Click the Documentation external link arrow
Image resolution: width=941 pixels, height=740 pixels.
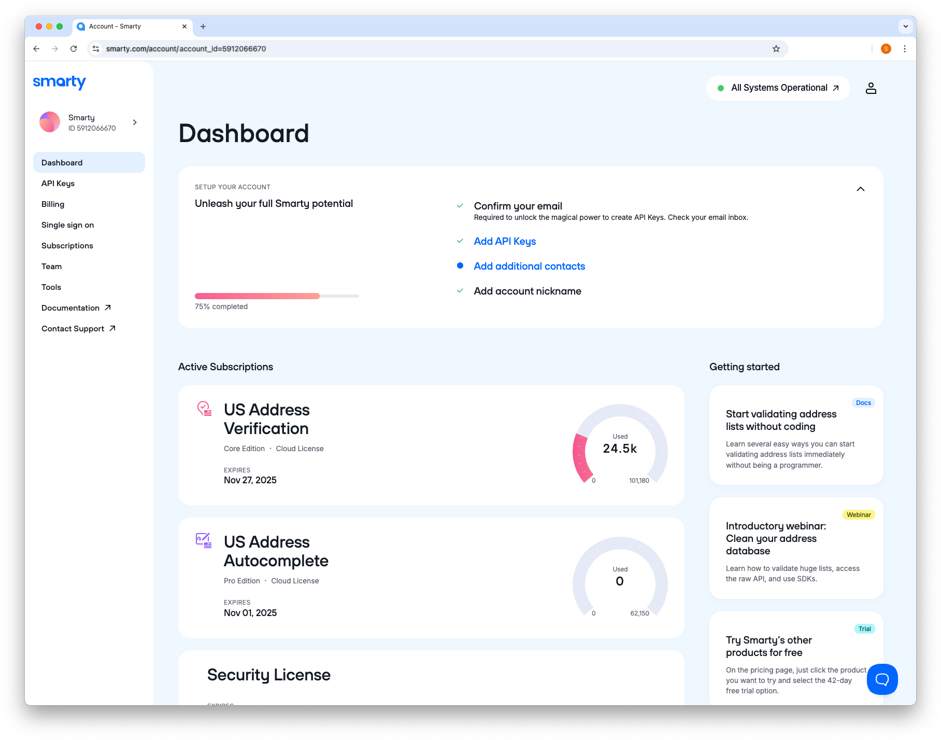pos(108,307)
